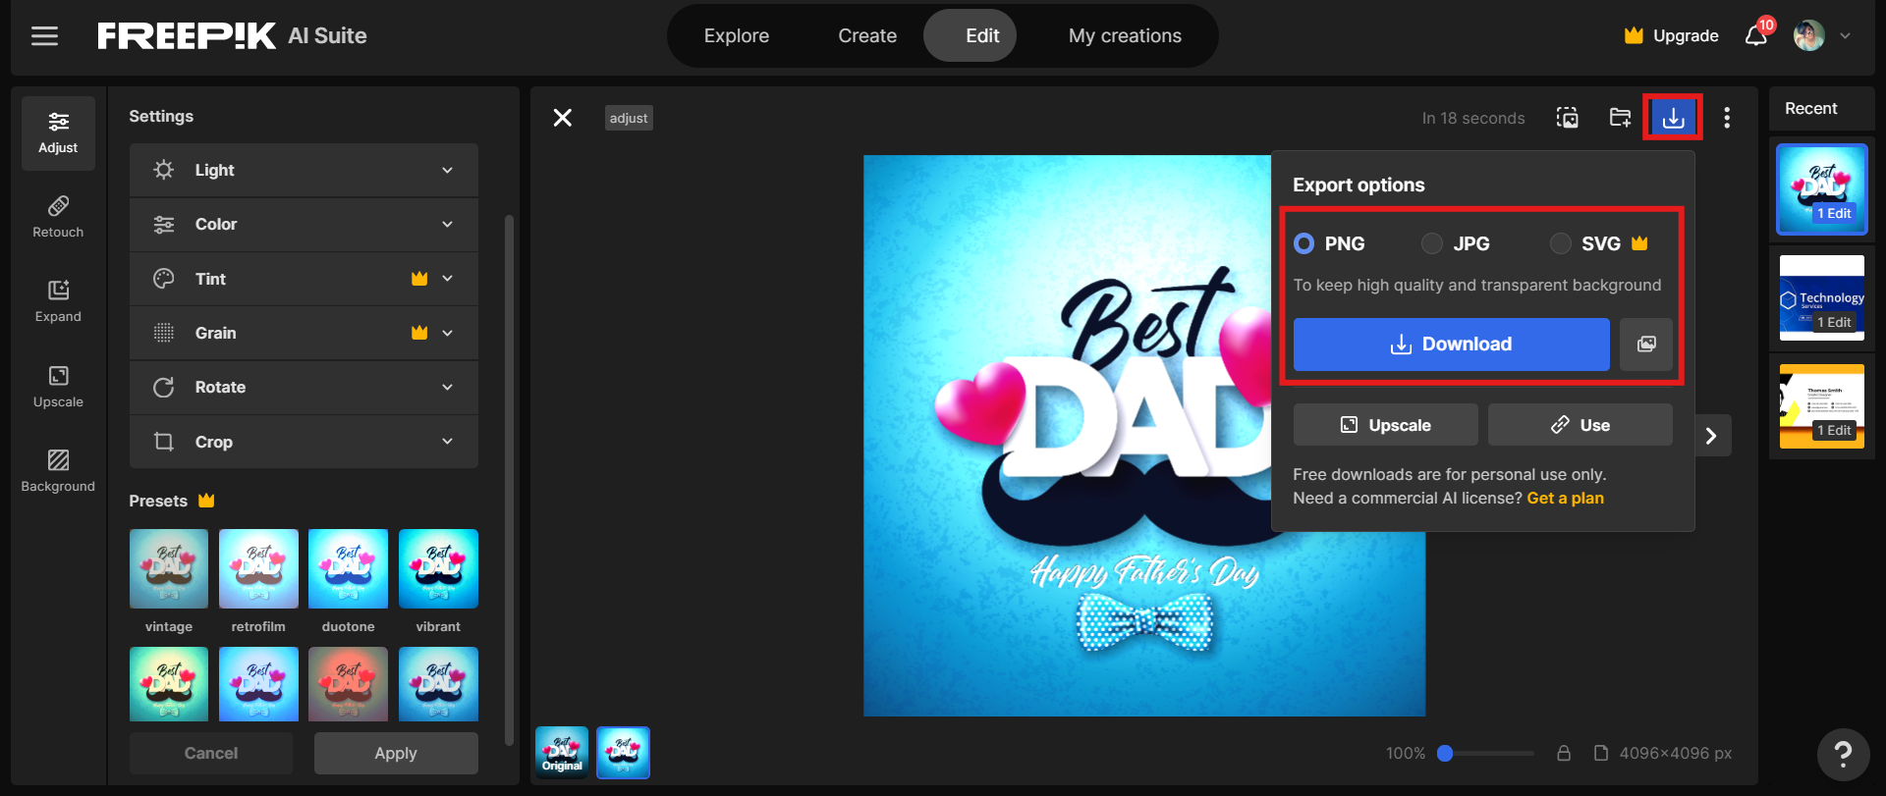Viewport: 1886px width, 796px height.
Task: Click the blue Download button
Action: tap(1451, 345)
